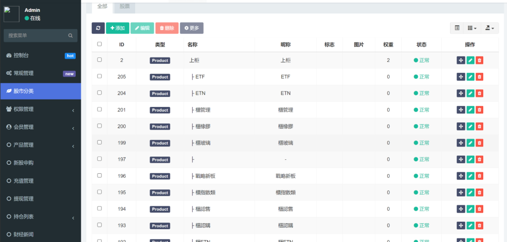Click the 删除 toolbar button
This screenshot has height=242, width=507.
coord(167,28)
